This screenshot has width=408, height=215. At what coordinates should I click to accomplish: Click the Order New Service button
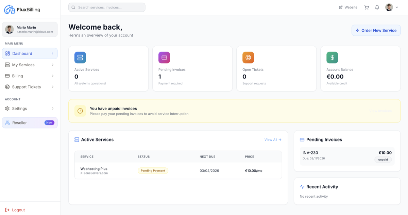click(376, 30)
